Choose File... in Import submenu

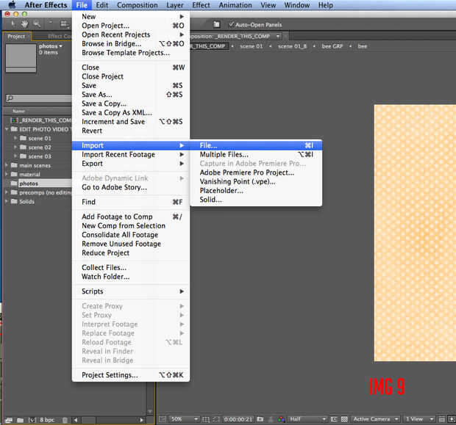pos(256,145)
